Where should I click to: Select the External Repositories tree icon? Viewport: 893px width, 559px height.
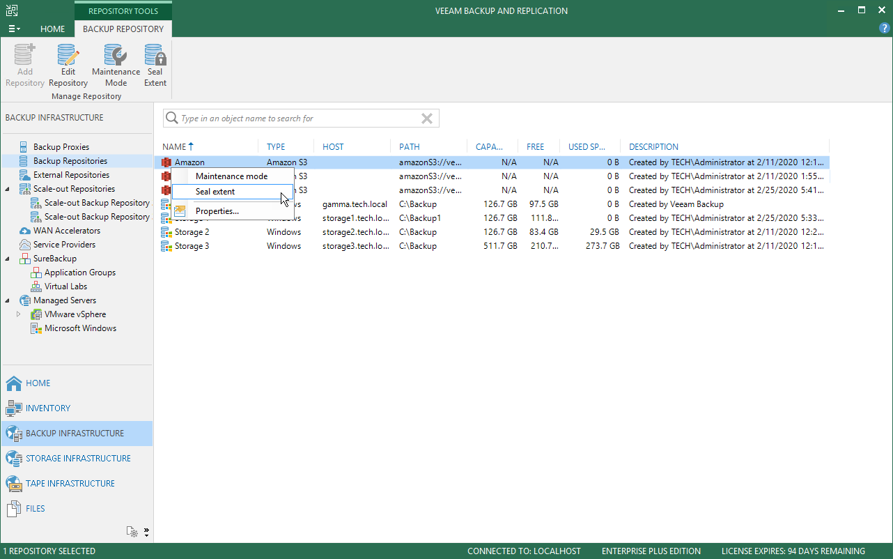click(25, 175)
